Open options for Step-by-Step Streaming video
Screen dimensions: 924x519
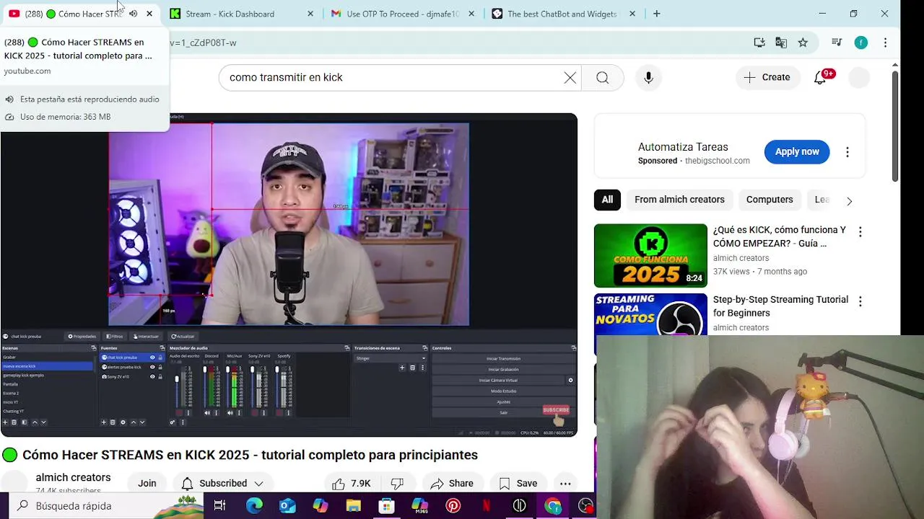[x=860, y=301]
